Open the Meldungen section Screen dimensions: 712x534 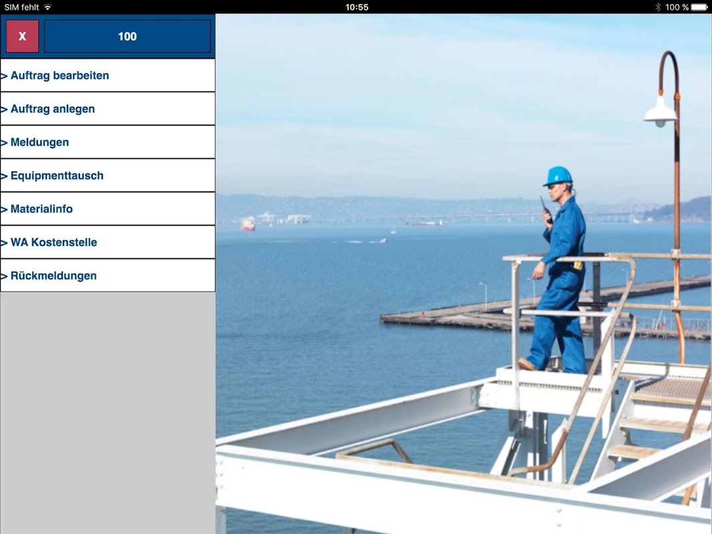107,142
